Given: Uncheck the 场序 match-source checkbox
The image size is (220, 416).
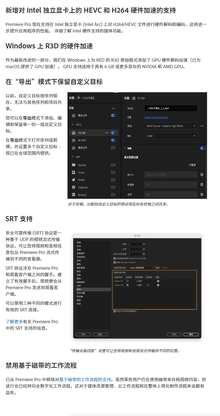Looking at the screenshot, I should (202, 194).
